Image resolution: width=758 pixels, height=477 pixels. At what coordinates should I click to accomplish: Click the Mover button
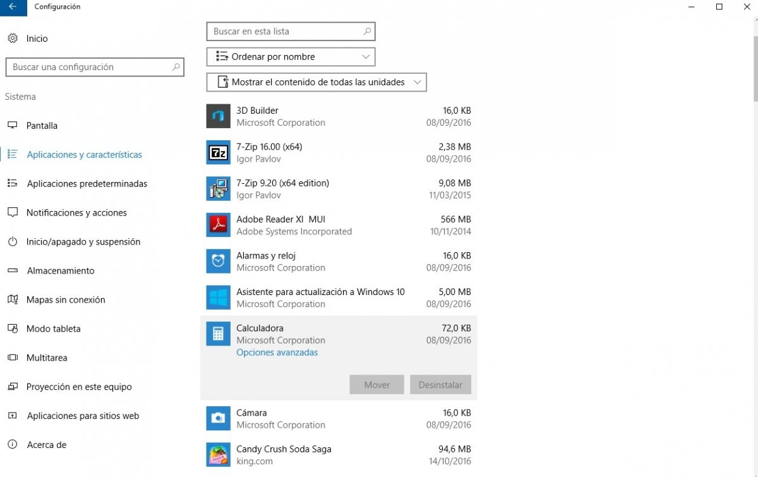(x=377, y=385)
